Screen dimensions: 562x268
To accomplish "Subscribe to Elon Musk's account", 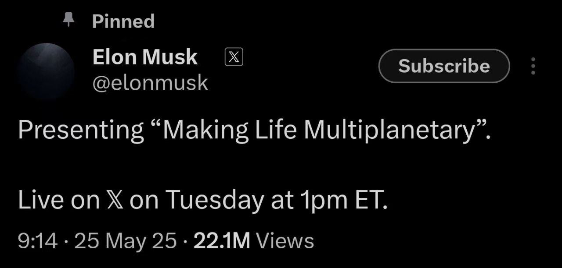I will pyautogui.click(x=444, y=66).
